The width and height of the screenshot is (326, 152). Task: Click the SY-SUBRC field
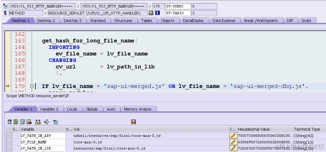pos(204,6)
